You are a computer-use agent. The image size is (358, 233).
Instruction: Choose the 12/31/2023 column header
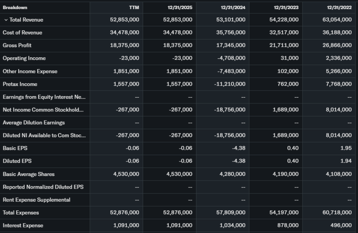pos(287,7)
